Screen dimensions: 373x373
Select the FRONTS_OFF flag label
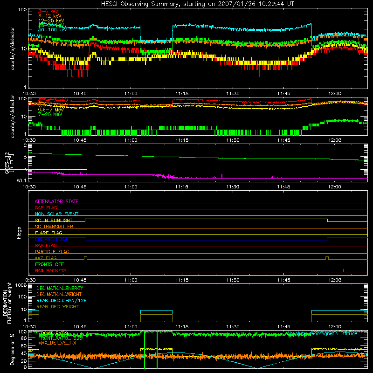click(x=49, y=264)
